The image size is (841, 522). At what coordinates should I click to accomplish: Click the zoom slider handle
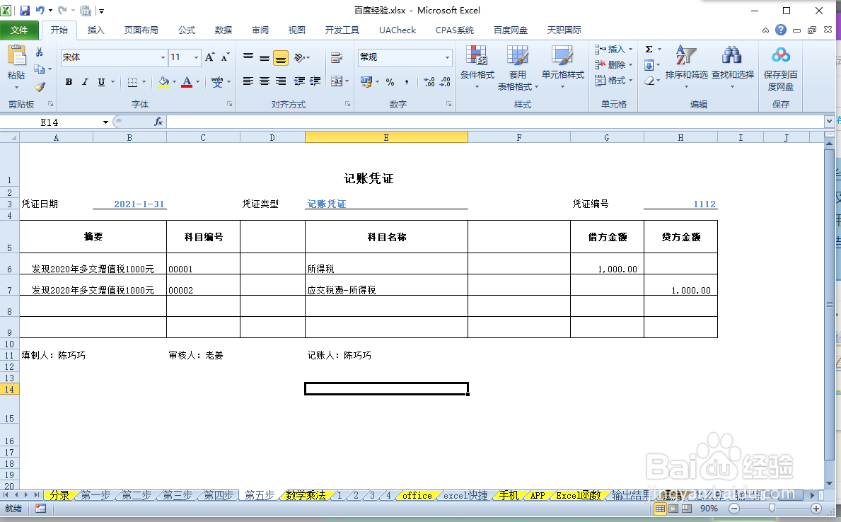pos(772,508)
